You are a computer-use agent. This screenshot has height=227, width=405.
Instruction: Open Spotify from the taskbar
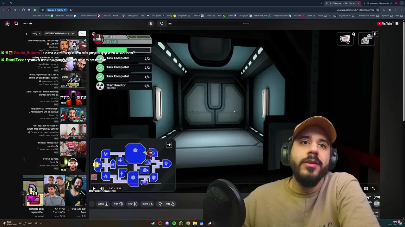(174, 223)
